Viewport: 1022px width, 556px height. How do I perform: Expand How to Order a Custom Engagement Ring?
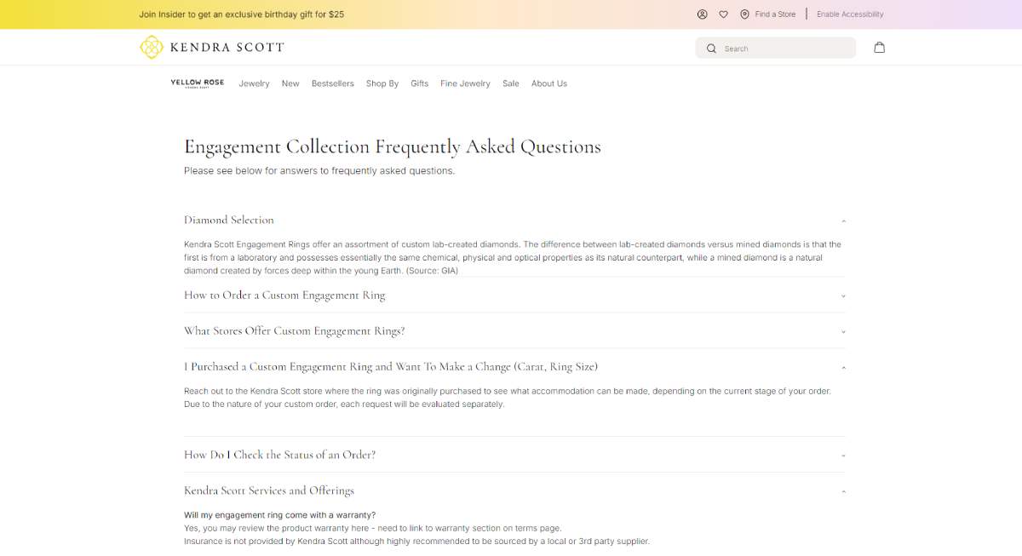pyautogui.click(x=514, y=295)
